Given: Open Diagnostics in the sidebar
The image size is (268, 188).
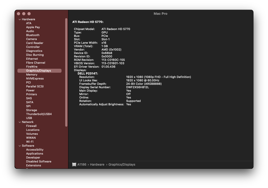Looking at the screenshot, I should [x=34, y=51].
